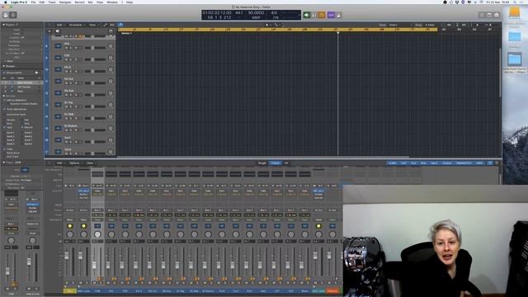Toggle the Inspector panel icon
The image size is (528, 297).
[x=13, y=15]
